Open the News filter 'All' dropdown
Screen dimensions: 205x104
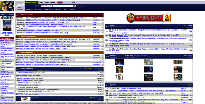coord(116,28)
